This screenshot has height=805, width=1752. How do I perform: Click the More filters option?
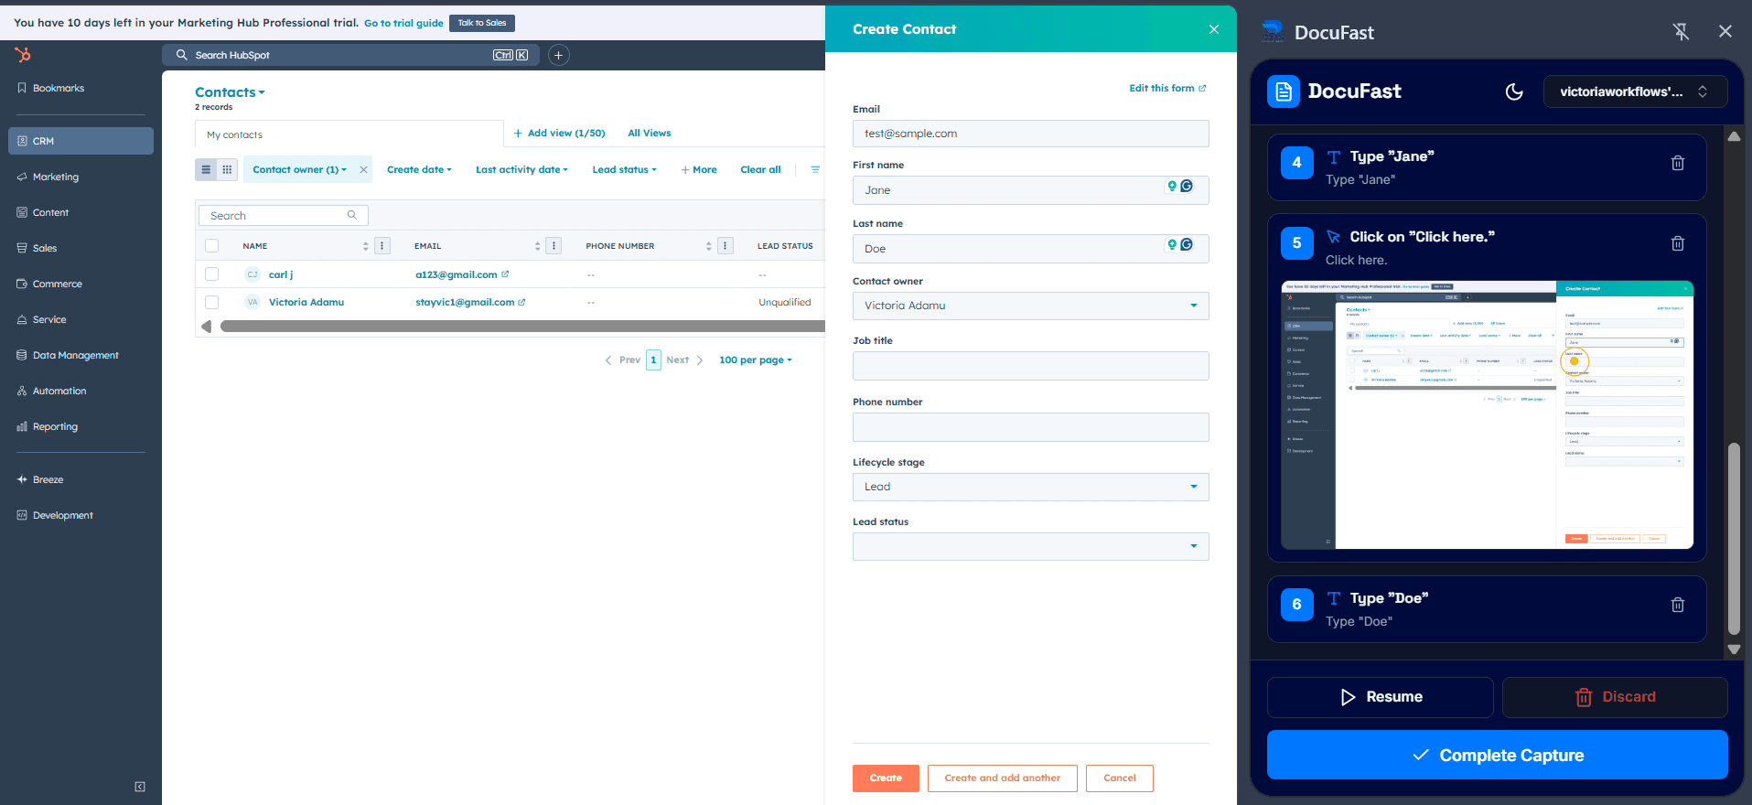pos(699,169)
